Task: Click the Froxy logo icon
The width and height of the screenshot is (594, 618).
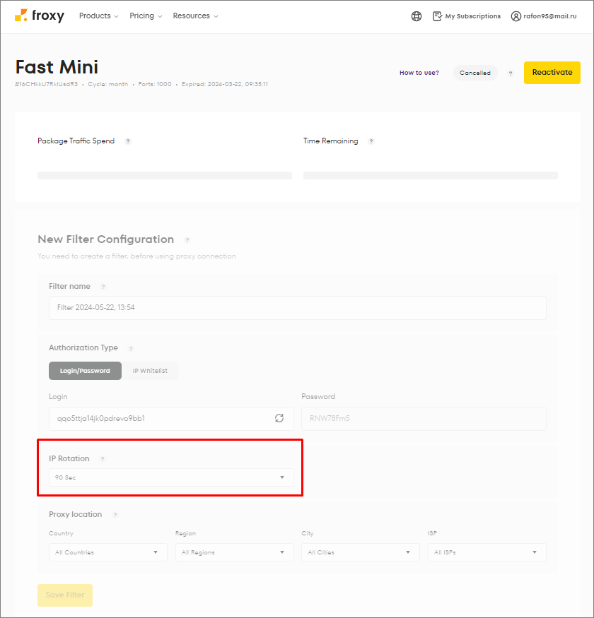Action: (x=20, y=16)
